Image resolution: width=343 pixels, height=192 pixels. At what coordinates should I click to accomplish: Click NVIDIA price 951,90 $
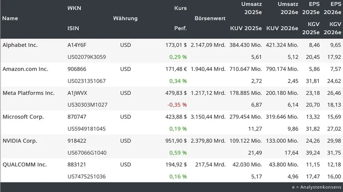(x=176, y=141)
